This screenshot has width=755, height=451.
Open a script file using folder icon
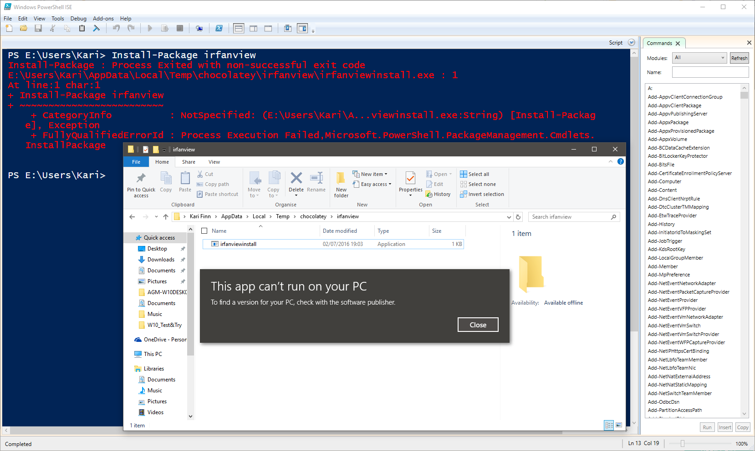pyautogui.click(x=24, y=28)
